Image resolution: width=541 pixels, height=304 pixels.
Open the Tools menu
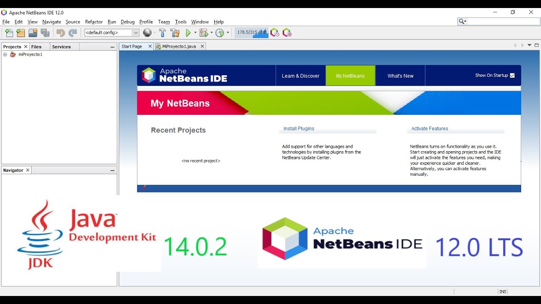(x=181, y=22)
